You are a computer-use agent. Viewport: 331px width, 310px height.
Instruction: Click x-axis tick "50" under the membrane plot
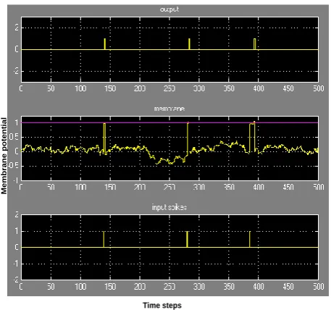click(51, 187)
